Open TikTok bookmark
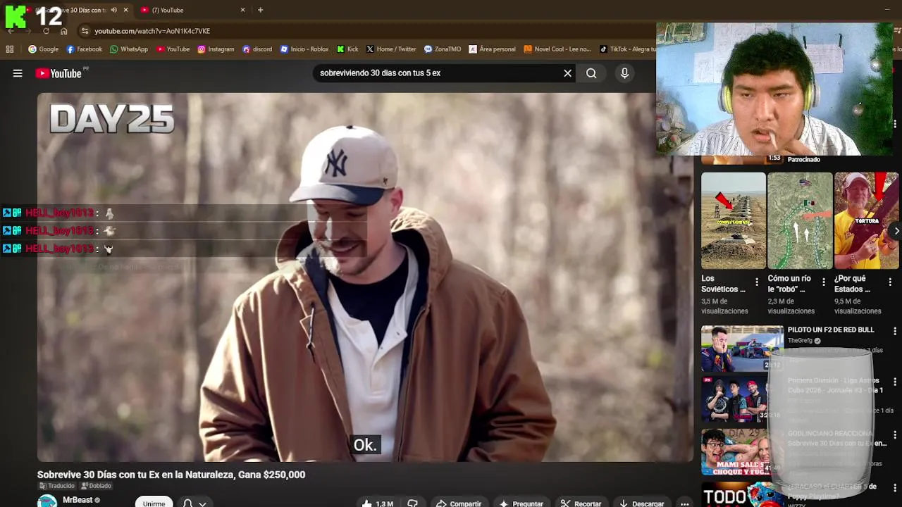Screen dimensions: 902x507 click(x=629, y=49)
